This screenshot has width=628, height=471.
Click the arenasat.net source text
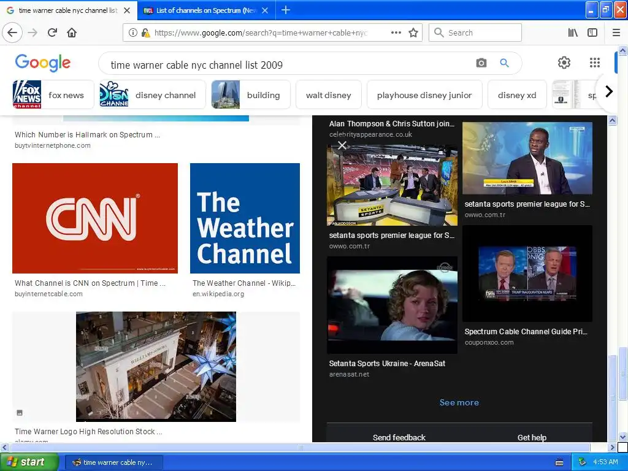pos(349,375)
